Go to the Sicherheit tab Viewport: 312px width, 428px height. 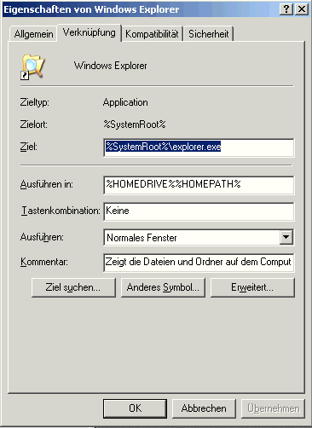209,34
